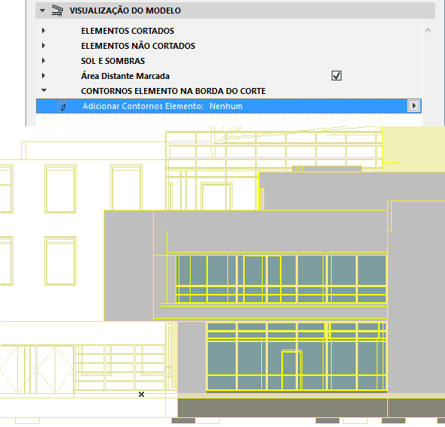Toggle the Área Distante Marcada checkbox
Screen dimensions: 445x427
tap(336, 76)
